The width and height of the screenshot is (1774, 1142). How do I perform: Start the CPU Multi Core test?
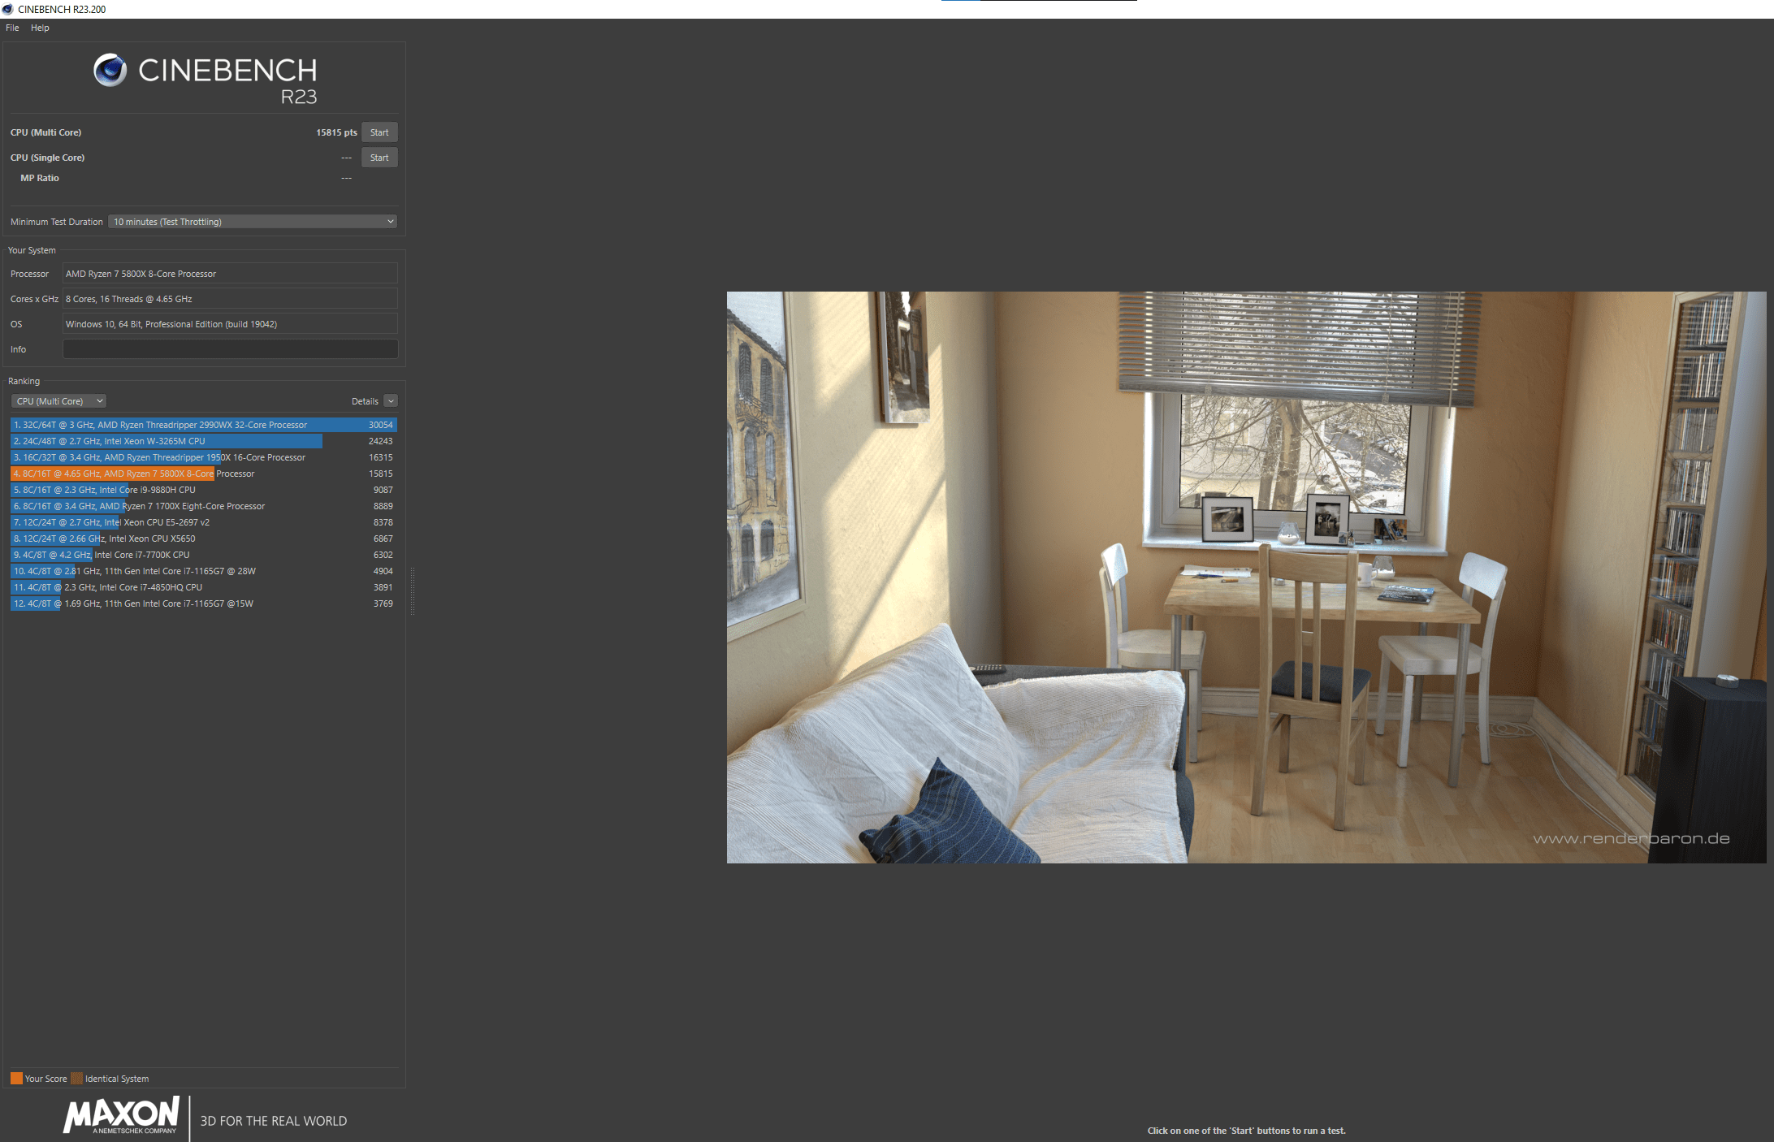tap(379, 132)
